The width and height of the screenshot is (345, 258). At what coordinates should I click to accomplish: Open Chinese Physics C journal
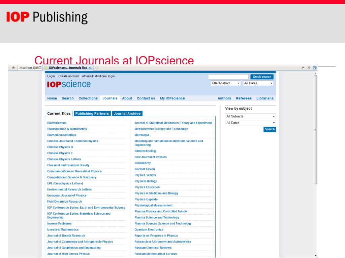60,153
